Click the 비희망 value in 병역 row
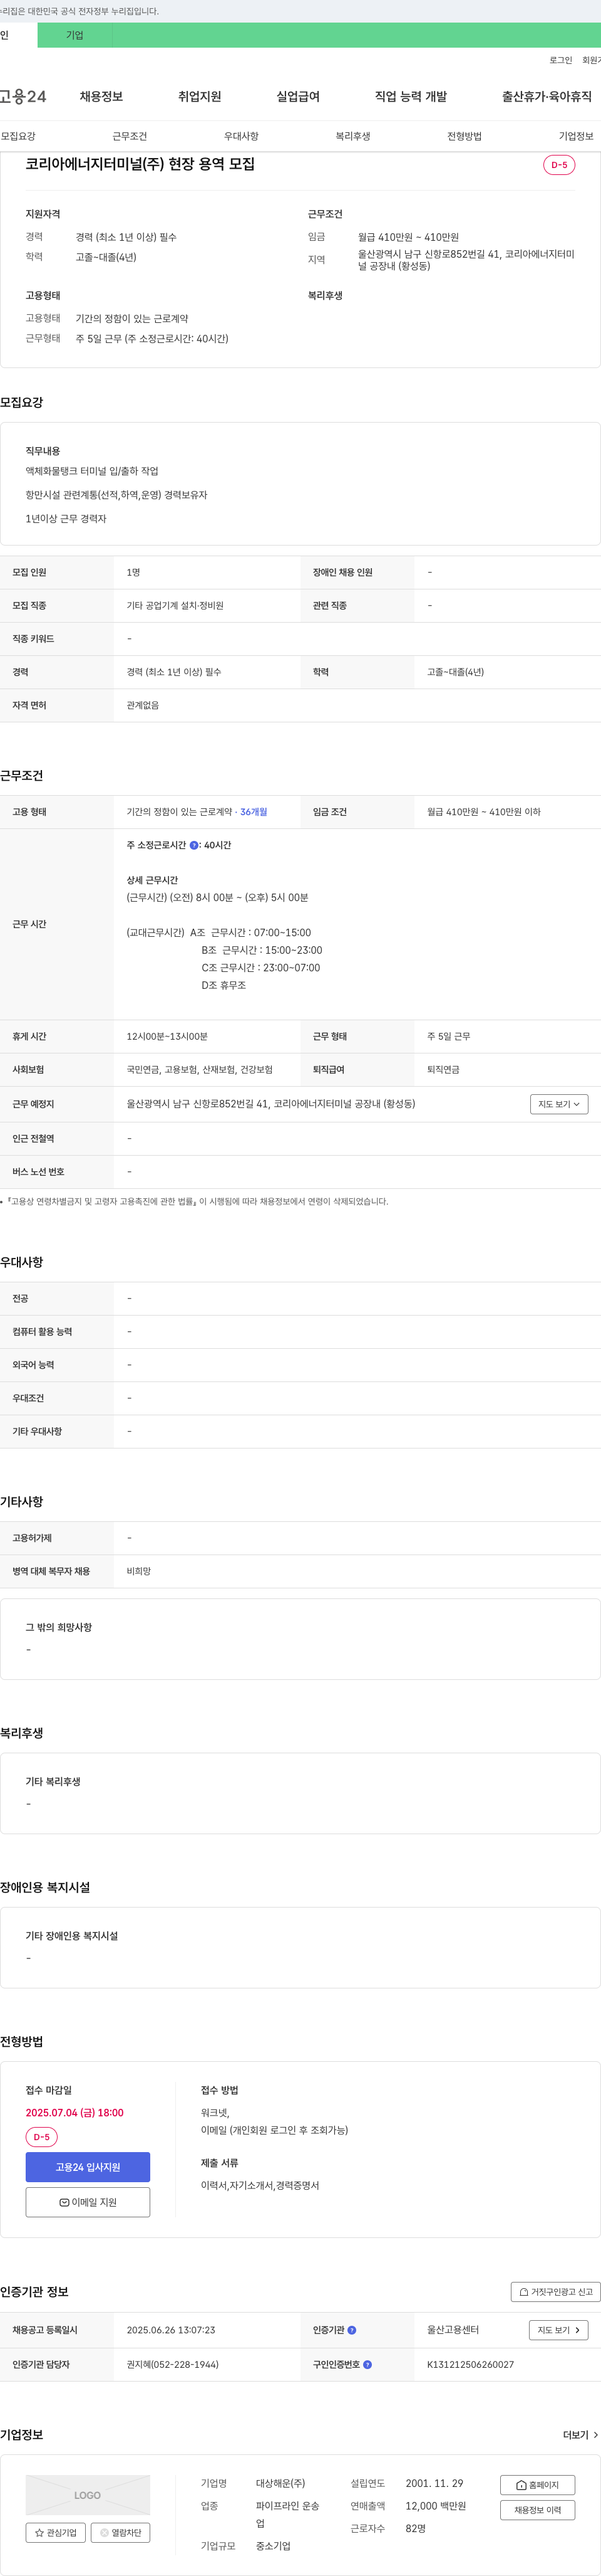 point(139,1571)
